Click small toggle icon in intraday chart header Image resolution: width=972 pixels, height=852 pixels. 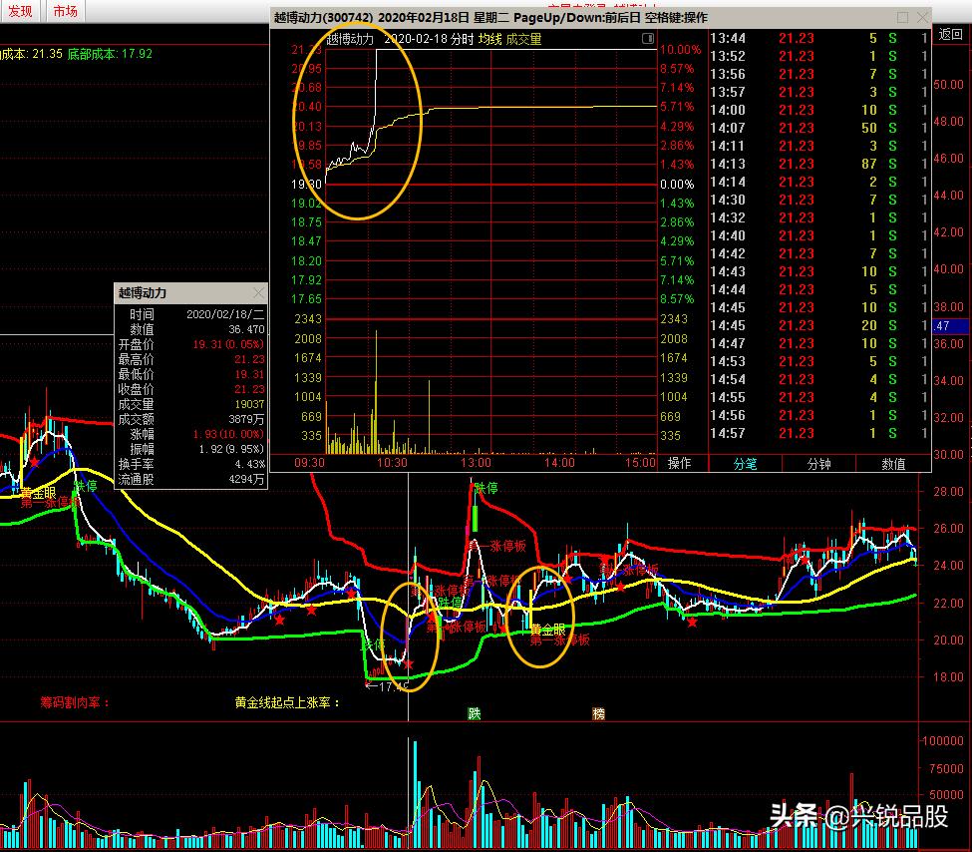(647, 39)
